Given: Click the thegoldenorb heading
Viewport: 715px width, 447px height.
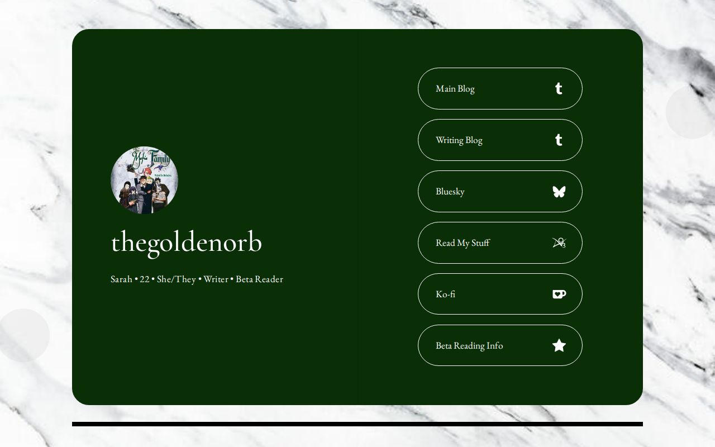Looking at the screenshot, I should pyautogui.click(x=187, y=242).
